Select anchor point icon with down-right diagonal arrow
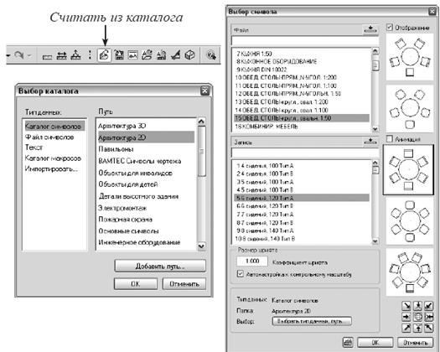The width and height of the screenshot is (440, 352). point(406,306)
